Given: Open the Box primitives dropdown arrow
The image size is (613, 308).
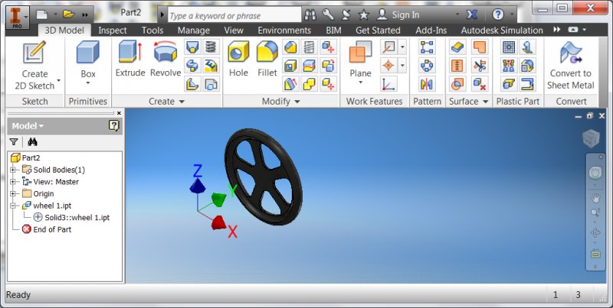Looking at the screenshot, I should (88, 83).
